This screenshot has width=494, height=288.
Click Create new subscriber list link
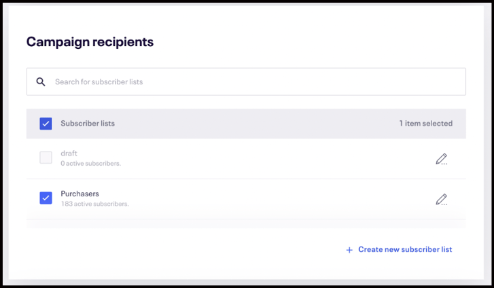coord(405,249)
